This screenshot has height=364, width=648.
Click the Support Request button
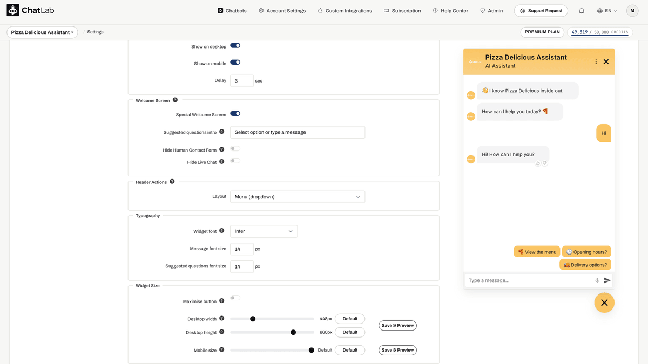pos(541,11)
